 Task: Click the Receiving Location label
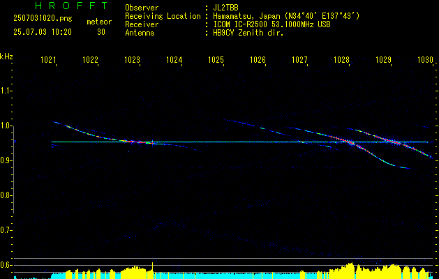pyautogui.click(x=163, y=16)
